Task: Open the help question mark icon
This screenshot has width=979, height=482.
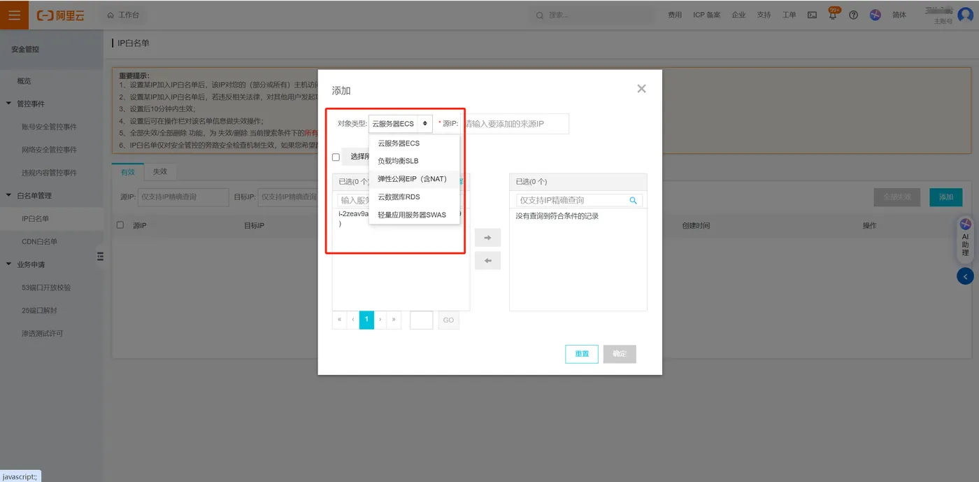Action: pos(853,15)
